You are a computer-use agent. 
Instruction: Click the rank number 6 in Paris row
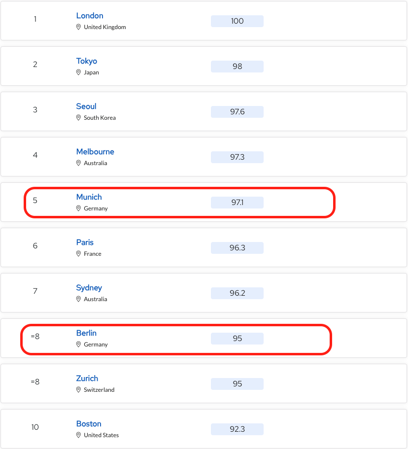coord(35,245)
